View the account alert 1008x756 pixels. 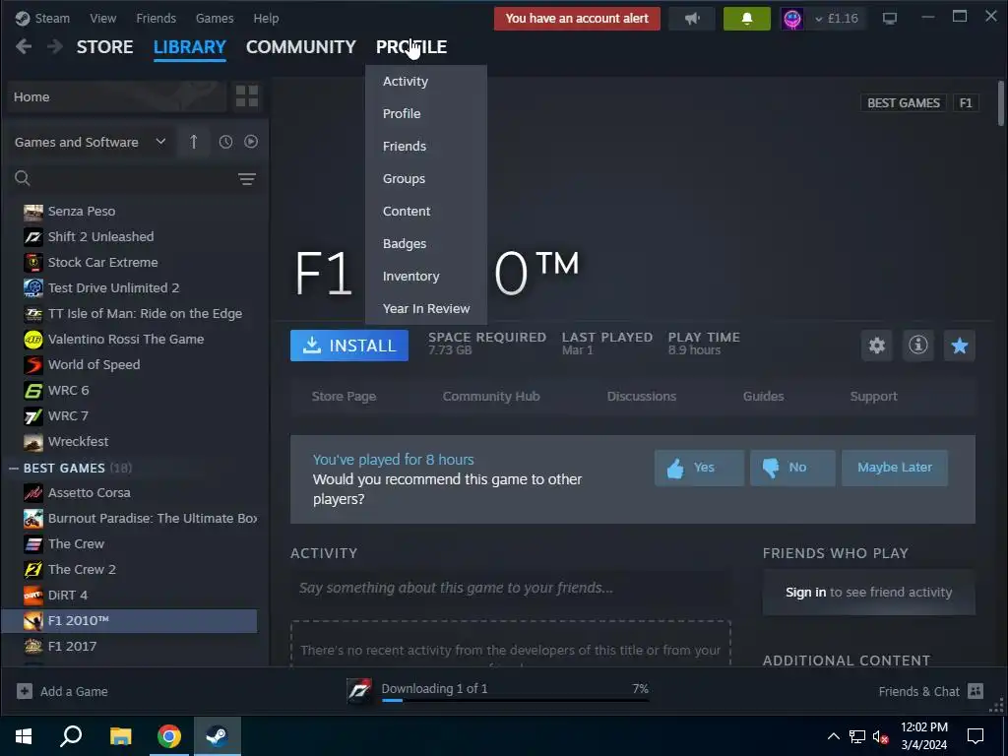point(577,19)
